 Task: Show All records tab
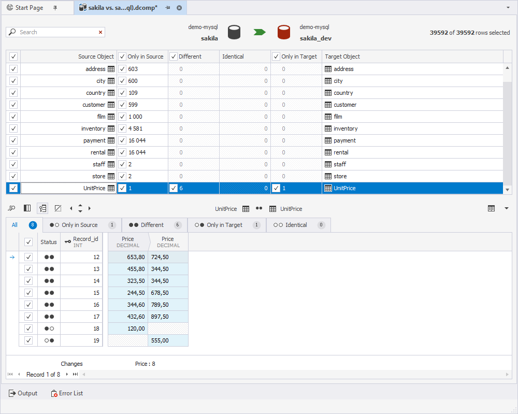(24, 225)
